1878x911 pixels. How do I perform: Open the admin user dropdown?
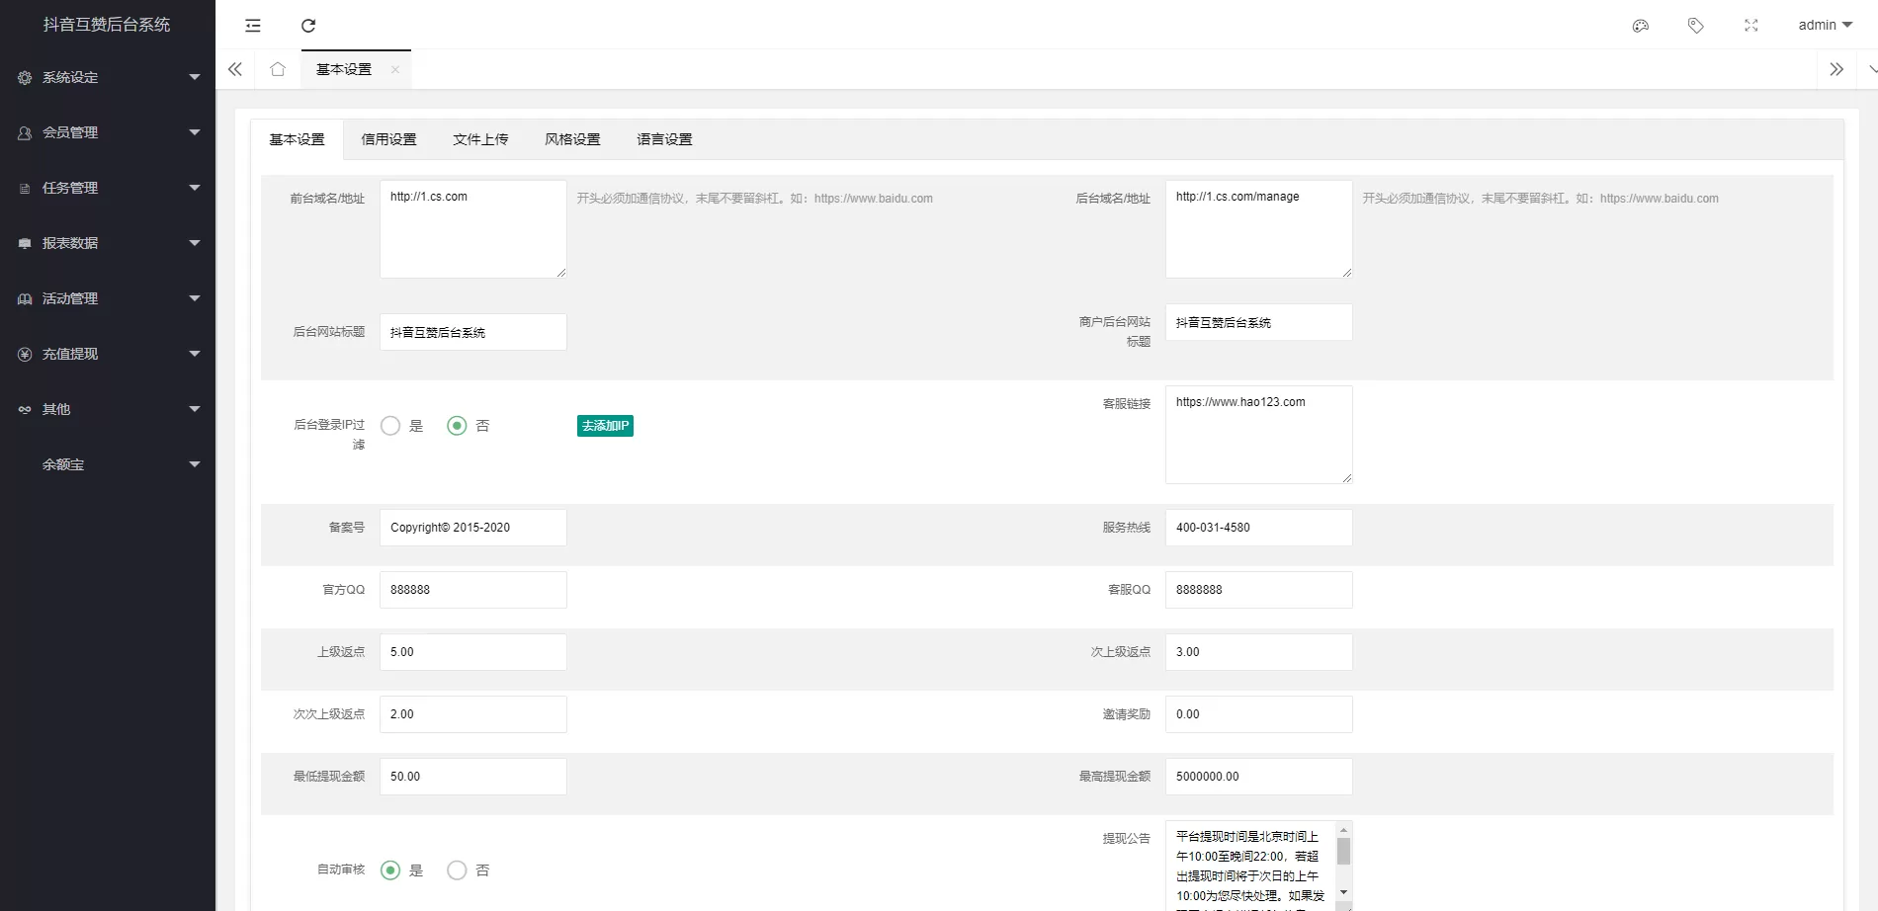(1825, 26)
